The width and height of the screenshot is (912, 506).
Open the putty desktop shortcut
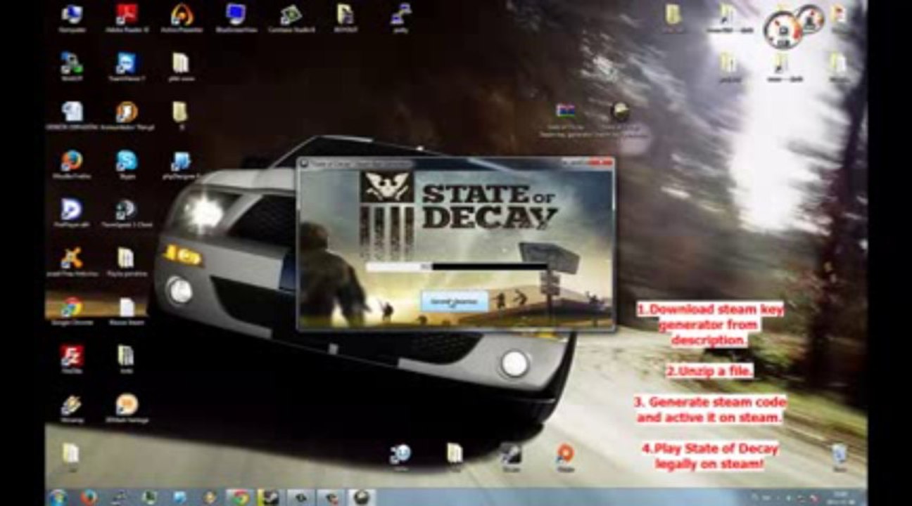(x=400, y=17)
